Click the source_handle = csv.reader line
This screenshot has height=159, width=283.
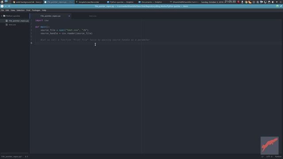[x=66, y=34]
